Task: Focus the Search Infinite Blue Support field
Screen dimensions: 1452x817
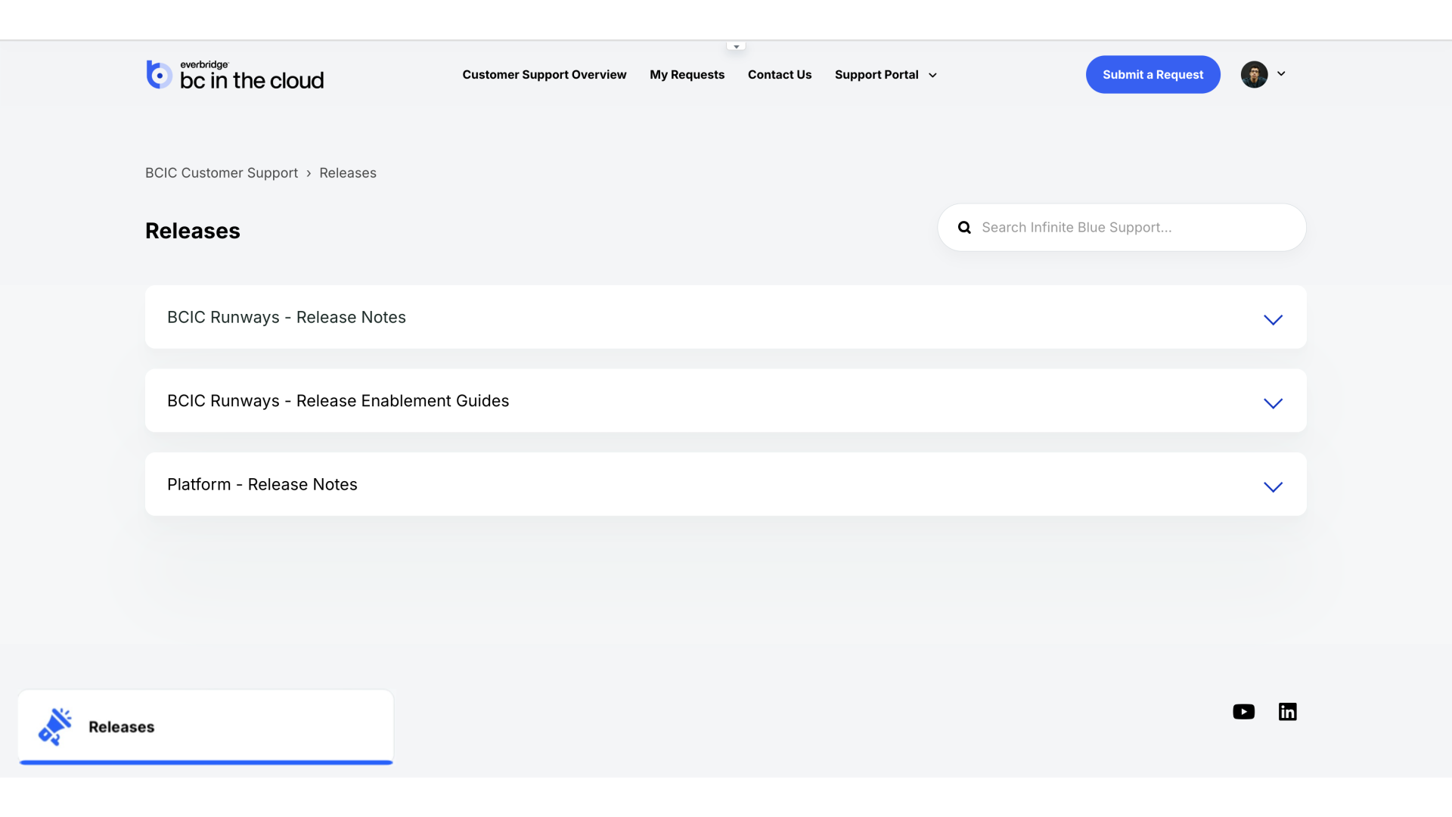Action: coord(1122,228)
